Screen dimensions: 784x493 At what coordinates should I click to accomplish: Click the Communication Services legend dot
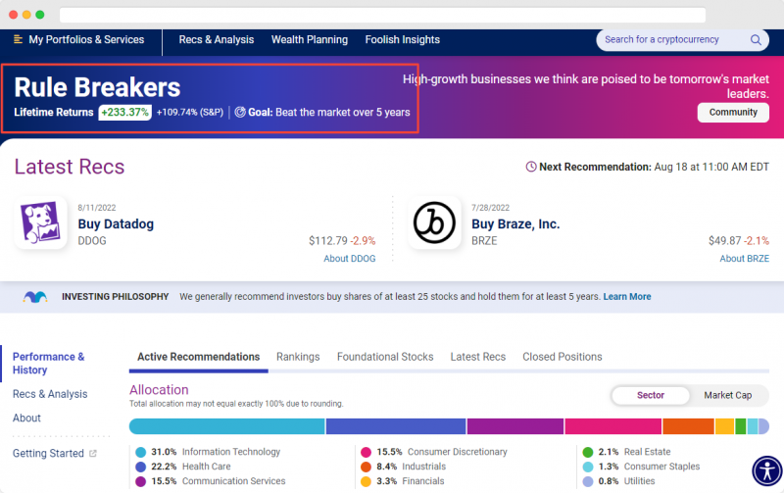point(140,481)
